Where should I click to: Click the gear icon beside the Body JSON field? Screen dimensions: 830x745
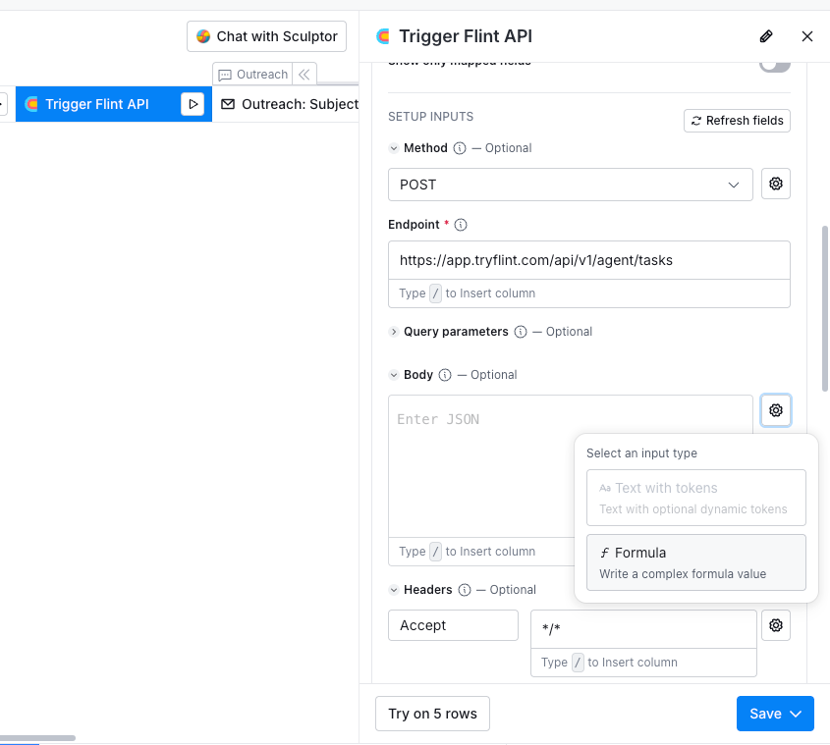[776, 410]
